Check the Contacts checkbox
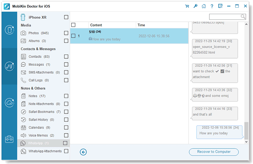The image size is (253, 164). tap(66, 56)
